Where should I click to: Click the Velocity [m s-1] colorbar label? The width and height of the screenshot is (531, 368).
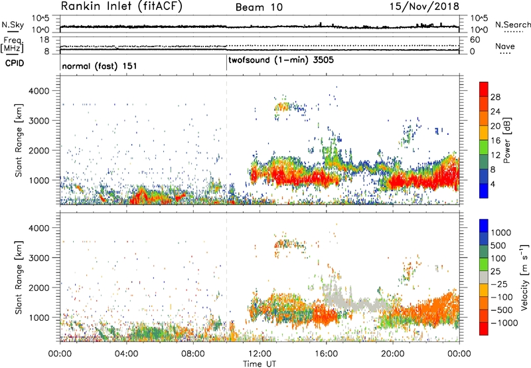coord(524,277)
